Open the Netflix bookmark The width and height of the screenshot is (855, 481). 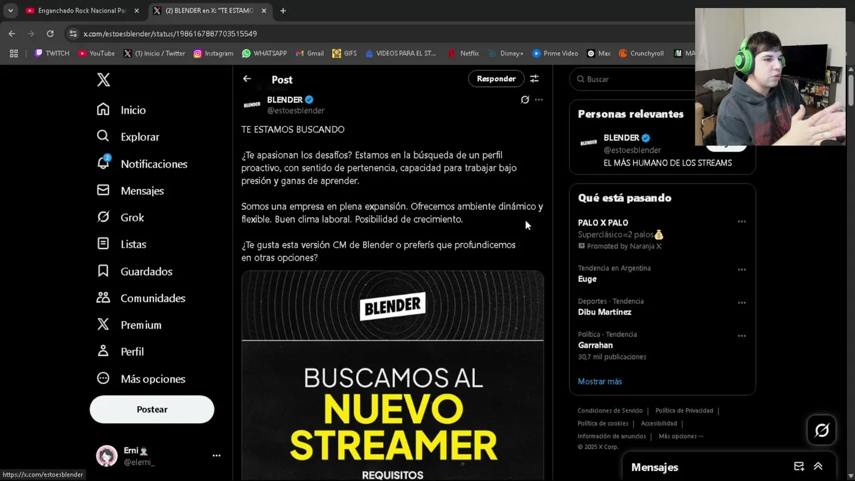coord(464,53)
